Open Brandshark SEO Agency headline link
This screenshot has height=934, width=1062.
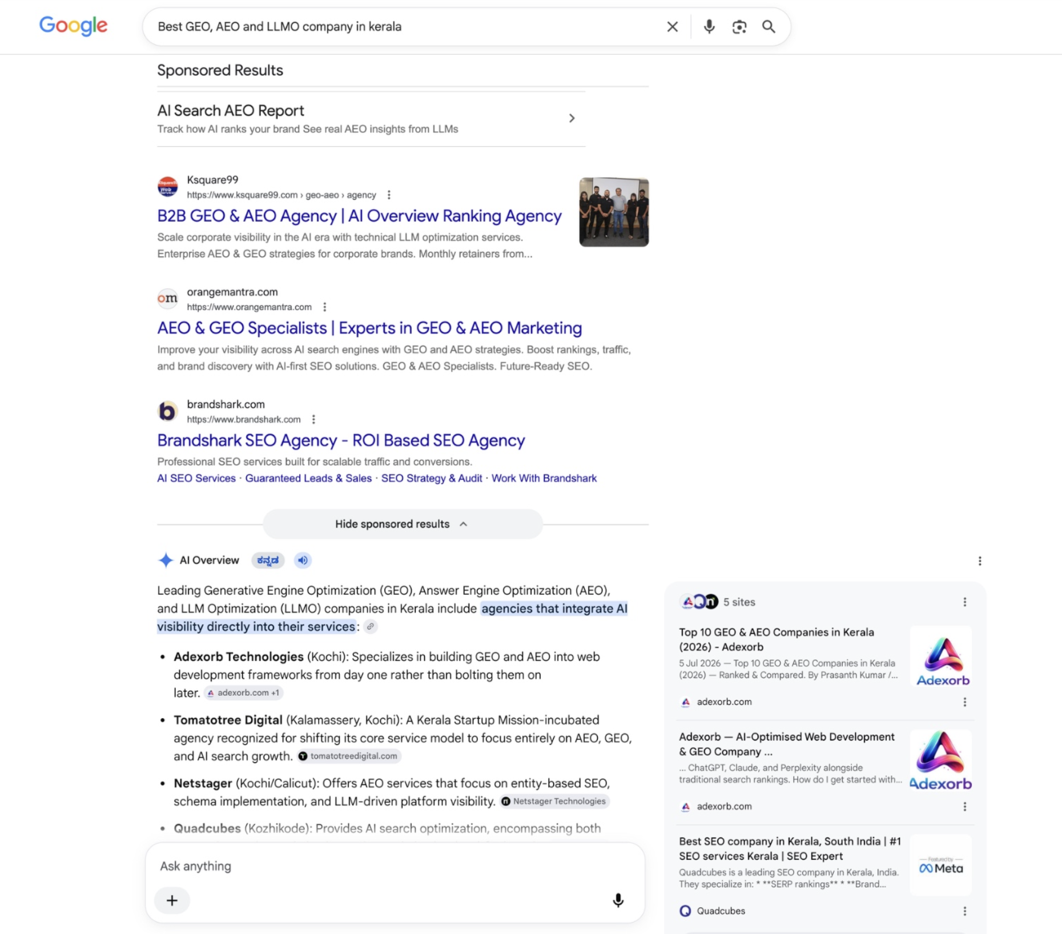click(341, 441)
